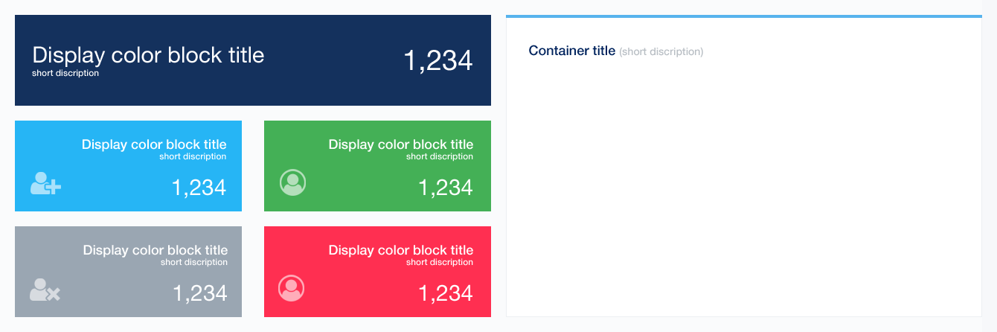This screenshot has width=997, height=332.
Task: Click short description text in green block
Action: tap(439, 156)
